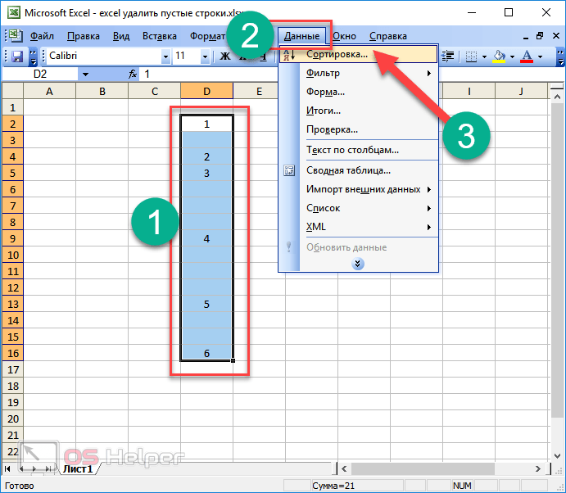
Task: Expand full Data menu with double chevron
Action: point(357,264)
